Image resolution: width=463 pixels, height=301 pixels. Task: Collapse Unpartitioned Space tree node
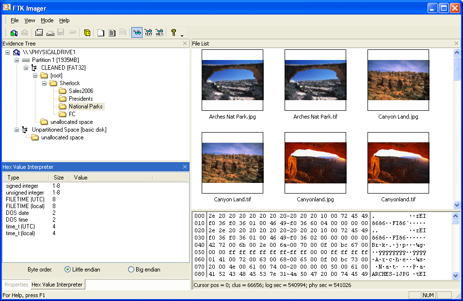click(x=17, y=130)
